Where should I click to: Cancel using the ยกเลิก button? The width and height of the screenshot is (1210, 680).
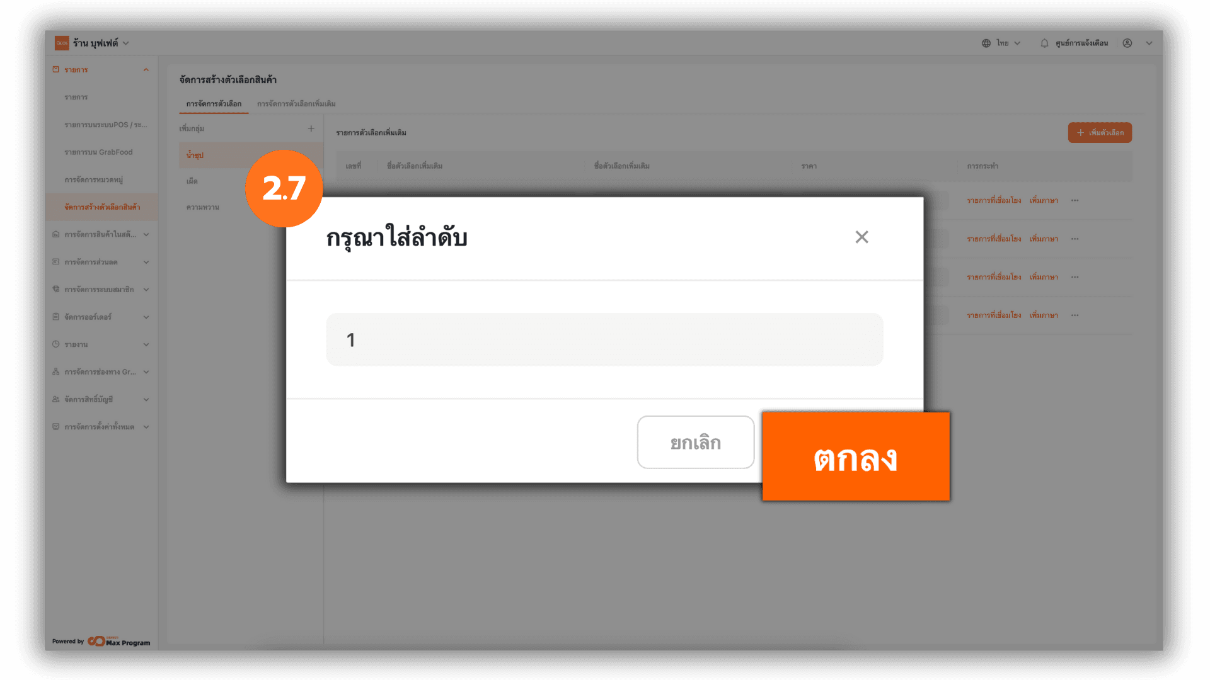pyautogui.click(x=696, y=442)
